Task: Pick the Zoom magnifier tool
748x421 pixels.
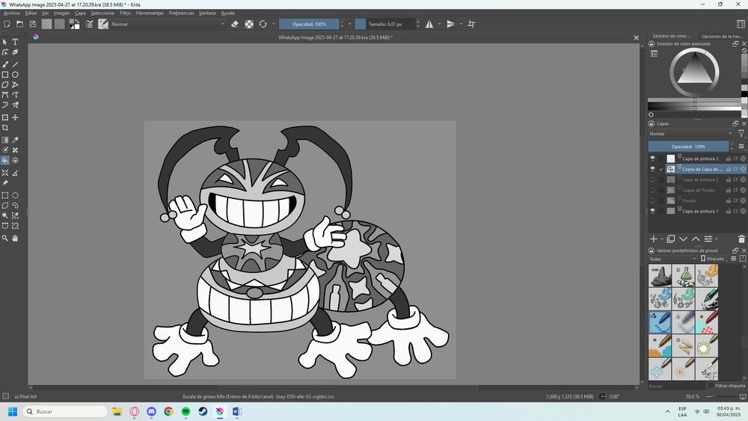Action: coord(5,238)
